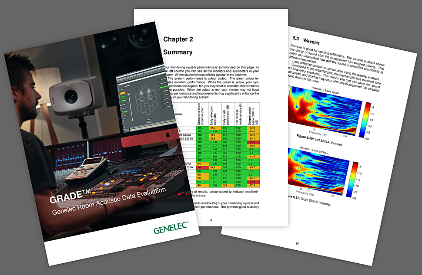Click the yellow "-13.6" cell in the table
This screenshot has width=422, height=275.
253,128
